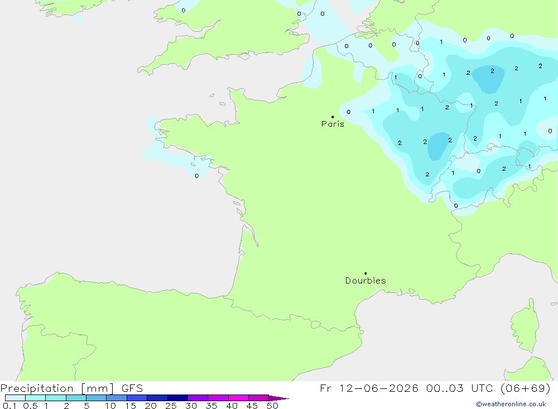Image resolution: width=558 pixels, height=409 pixels.
Task: Click the Dourbies city label
Action: [x=365, y=281]
